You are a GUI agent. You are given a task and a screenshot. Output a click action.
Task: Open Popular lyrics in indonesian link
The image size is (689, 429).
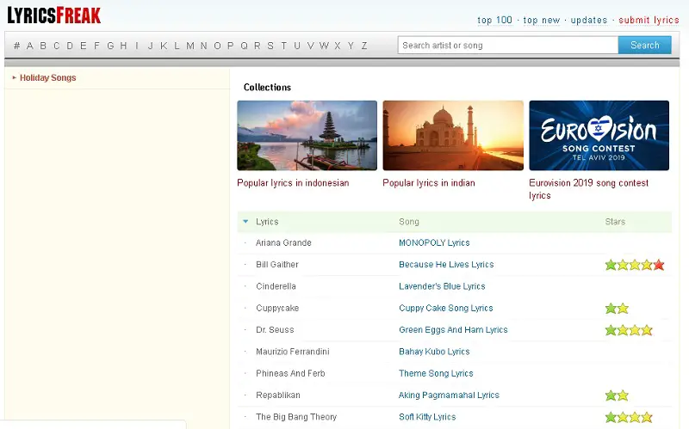(293, 183)
